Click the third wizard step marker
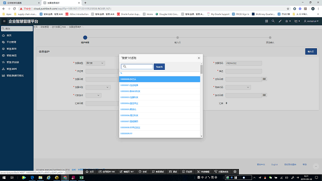Image resolution: width=322 pixels, height=181 pixels. pyautogui.click(x=270, y=38)
